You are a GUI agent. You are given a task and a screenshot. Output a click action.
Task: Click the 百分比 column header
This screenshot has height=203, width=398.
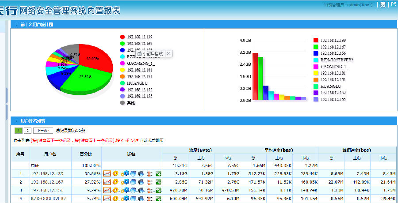[x=86, y=154]
